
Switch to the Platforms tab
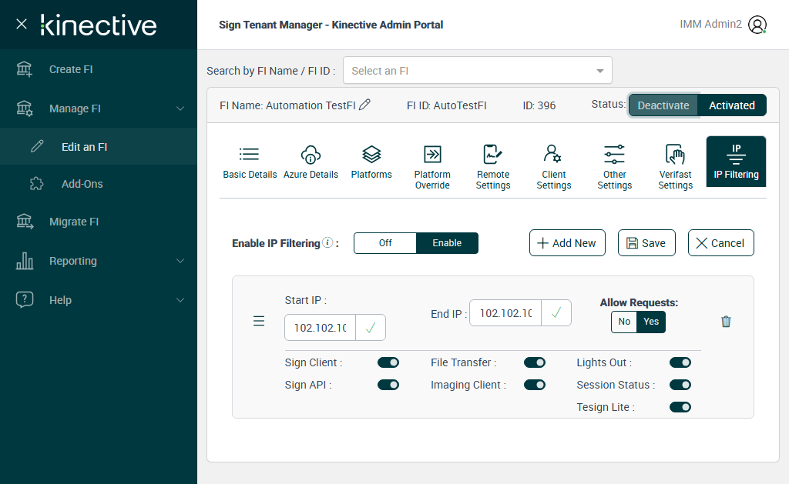coord(371,162)
